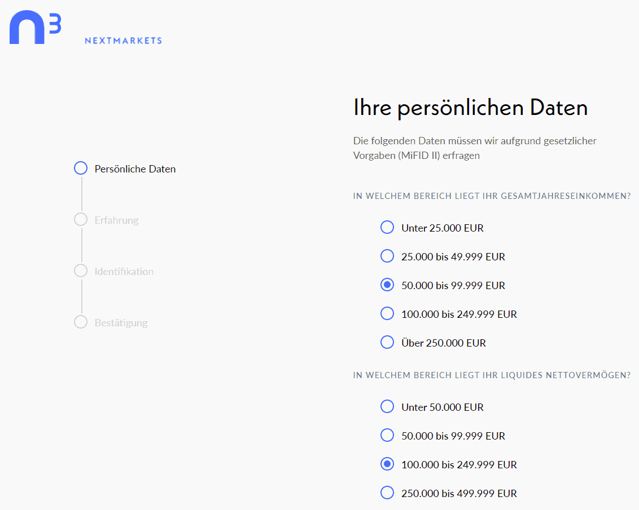Pick income range 100.000 bis 249.999 EUR
The height and width of the screenshot is (510, 639).
point(387,314)
